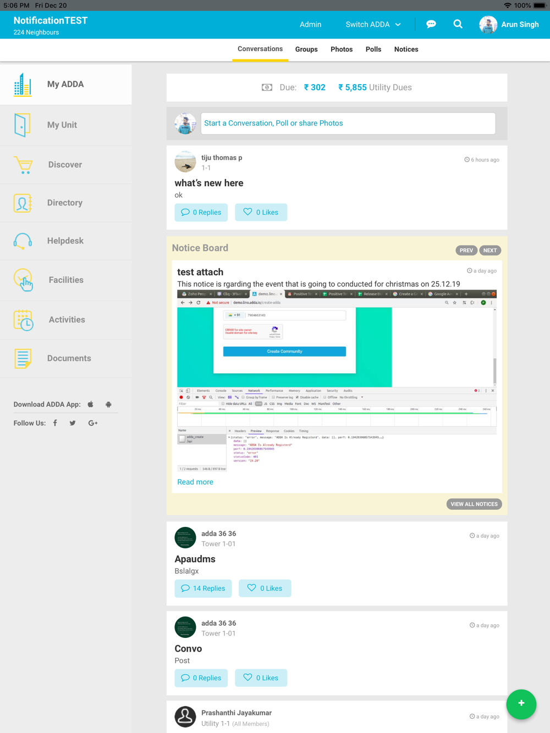Like the Apaudms post
Screen dimensions: 550x733
click(x=265, y=588)
